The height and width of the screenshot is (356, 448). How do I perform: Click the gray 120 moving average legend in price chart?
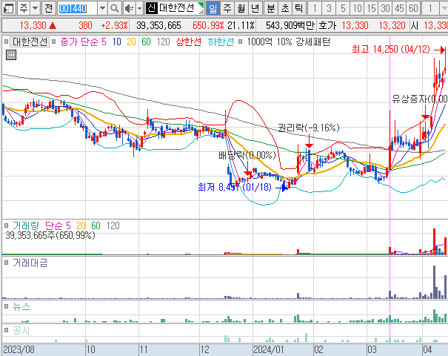pyautogui.click(x=163, y=42)
